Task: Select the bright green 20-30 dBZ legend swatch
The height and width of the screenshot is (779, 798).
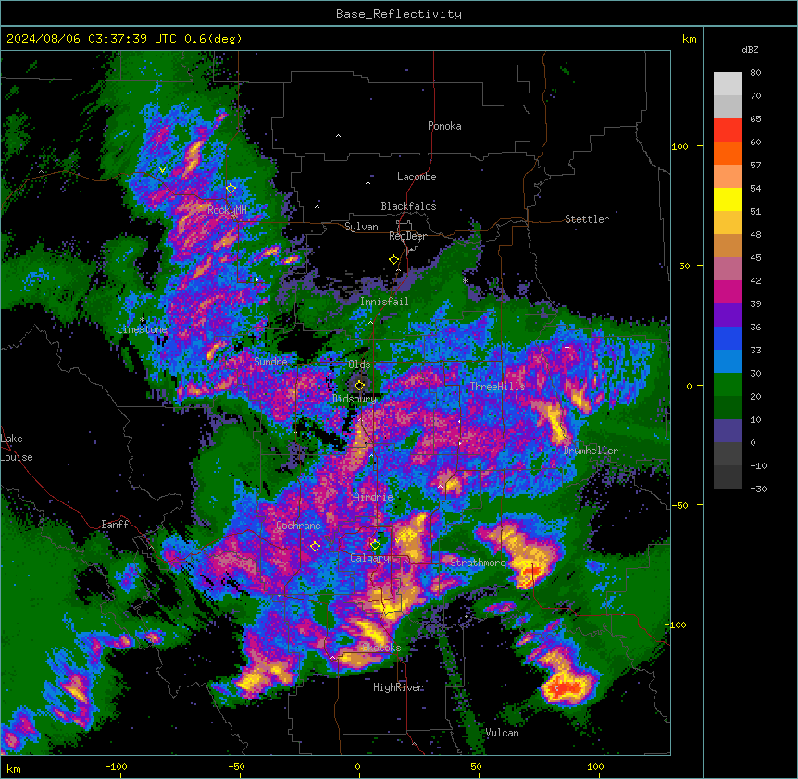Action: click(728, 385)
